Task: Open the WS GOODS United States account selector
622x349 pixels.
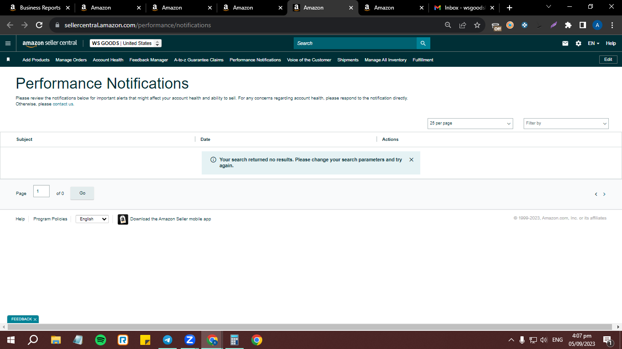Action: (126, 43)
